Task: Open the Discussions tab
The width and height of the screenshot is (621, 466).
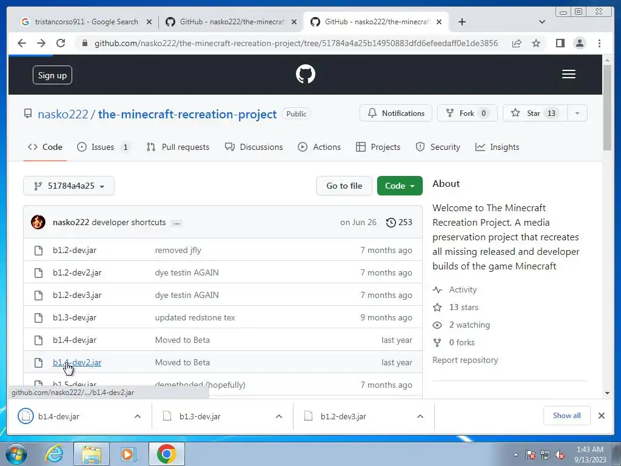Action: coord(254,147)
